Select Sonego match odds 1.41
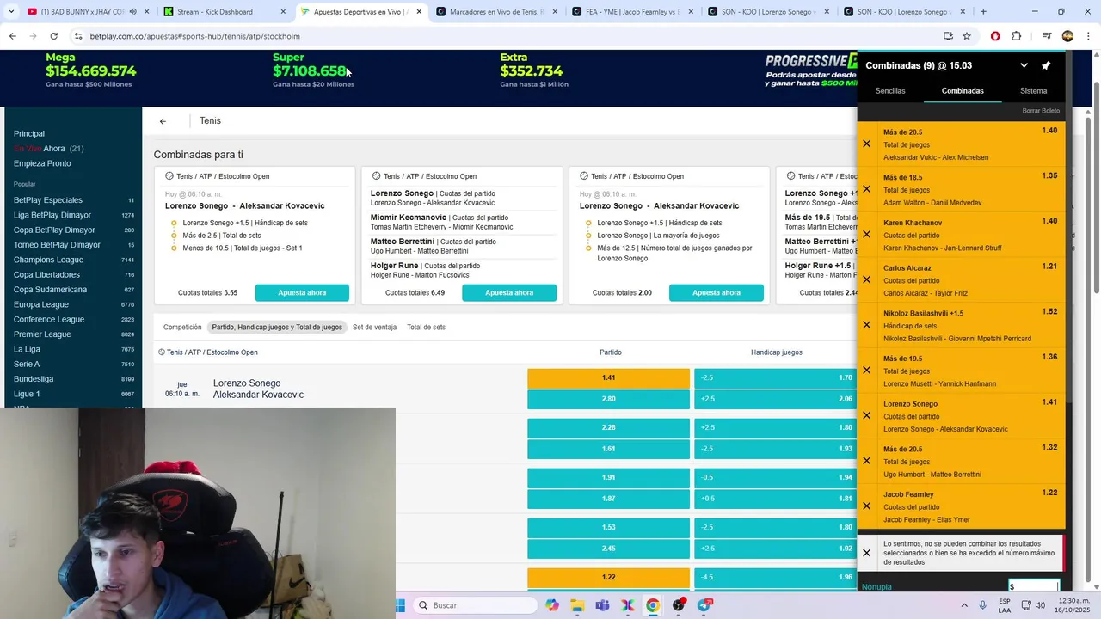Image resolution: width=1101 pixels, height=619 pixels. click(x=608, y=378)
